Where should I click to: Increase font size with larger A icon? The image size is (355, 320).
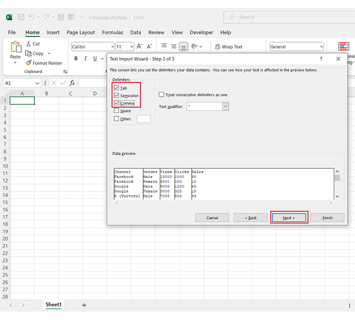[x=139, y=46]
